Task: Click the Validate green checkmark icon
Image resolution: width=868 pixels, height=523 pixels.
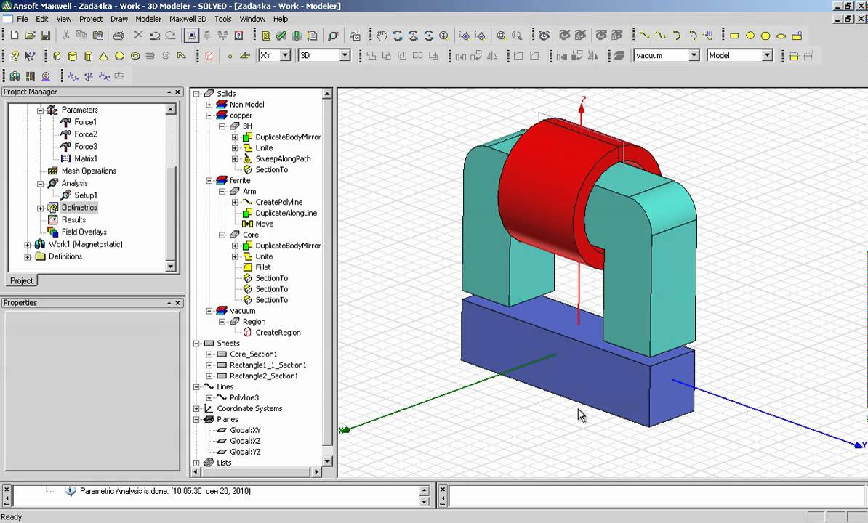Action: pyautogui.click(x=281, y=36)
